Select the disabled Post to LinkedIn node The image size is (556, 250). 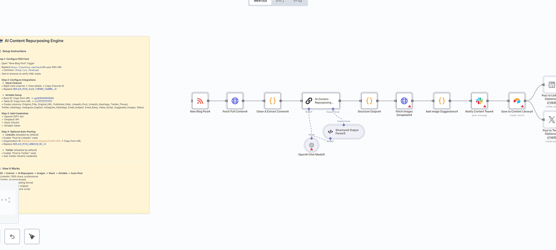(x=551, y=85)
